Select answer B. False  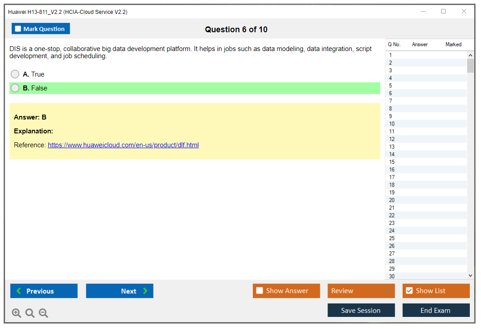coord(15,88)
